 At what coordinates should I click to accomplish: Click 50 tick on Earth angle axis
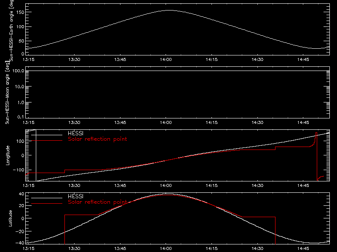[21, 41]
